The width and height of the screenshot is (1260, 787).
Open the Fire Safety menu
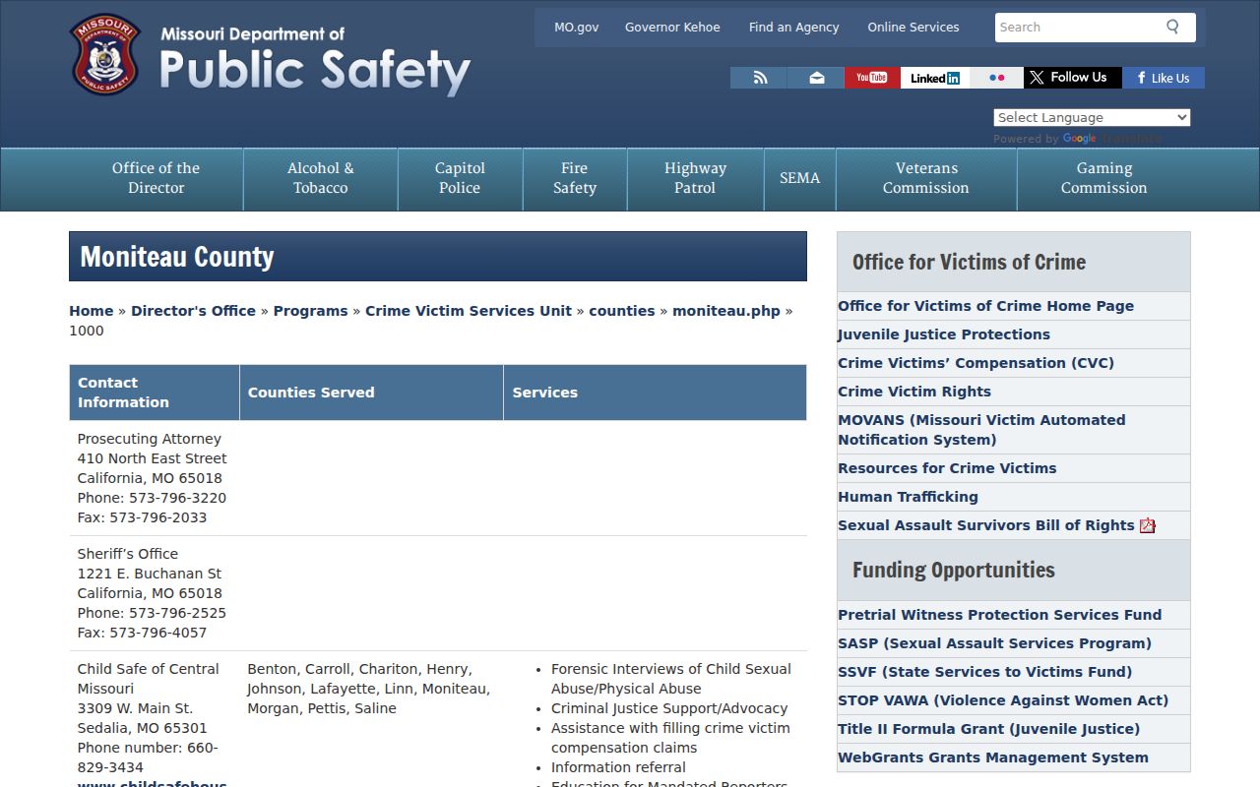(575, 178)
